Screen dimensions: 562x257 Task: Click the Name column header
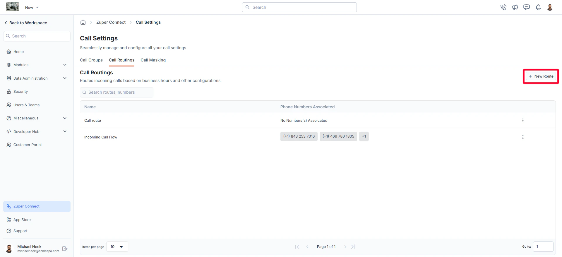point(90,107)
